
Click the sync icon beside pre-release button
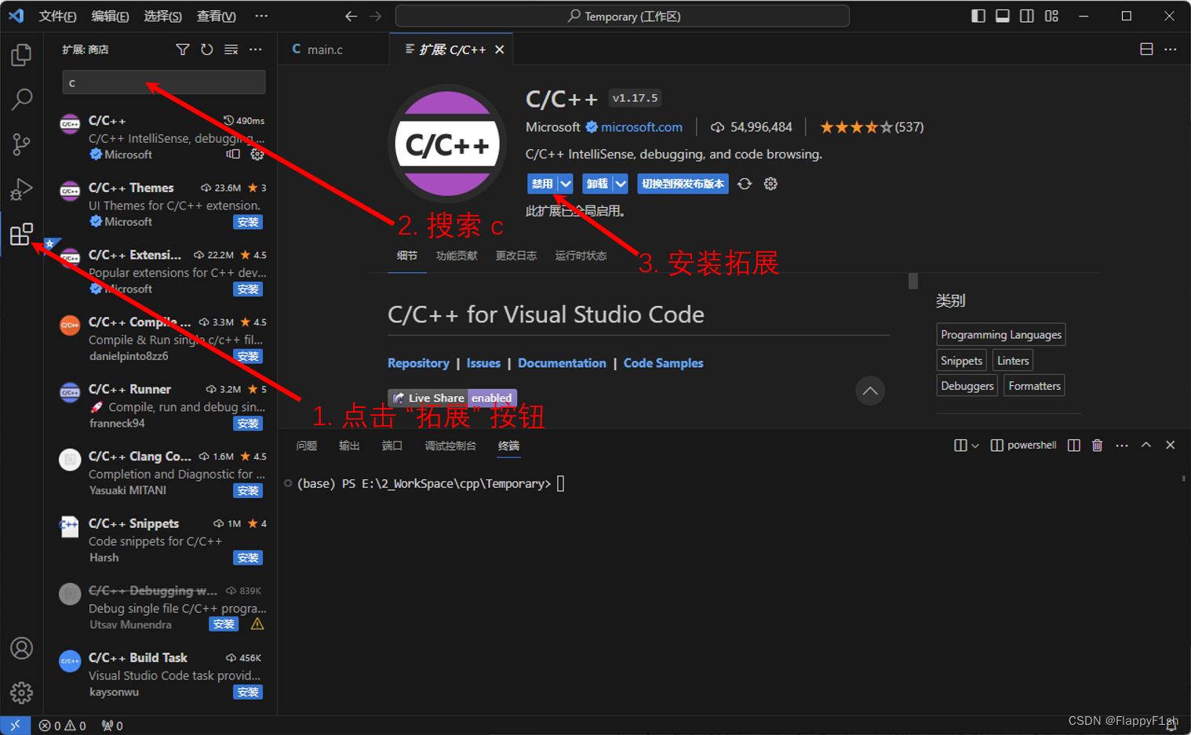click(x=745, y=184)
